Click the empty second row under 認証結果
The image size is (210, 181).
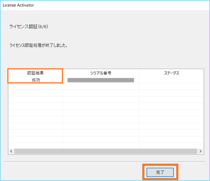tap(35, 86)
